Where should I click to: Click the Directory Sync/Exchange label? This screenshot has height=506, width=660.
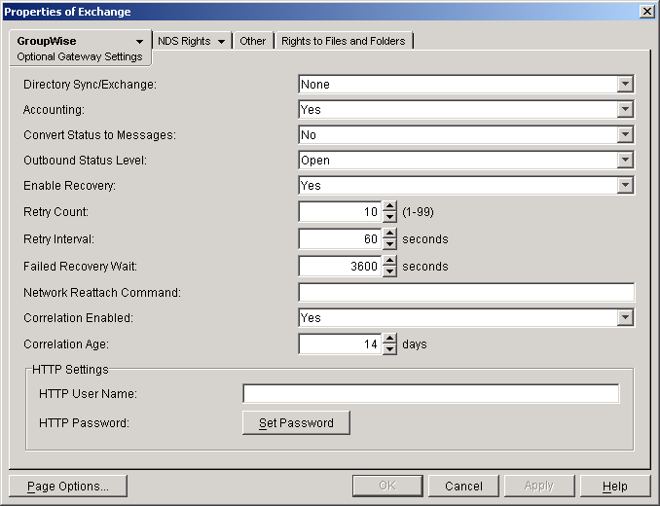coord(91,85)
